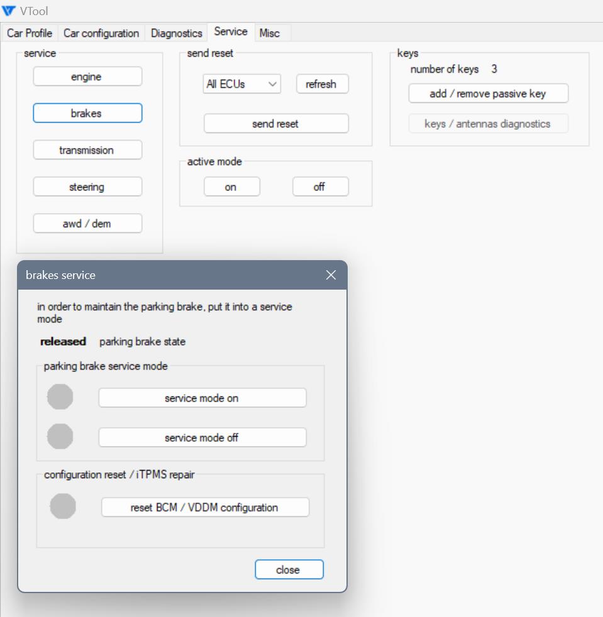Open the Car configuration tab
603x617 pixels.
click(x=101, y=33)
